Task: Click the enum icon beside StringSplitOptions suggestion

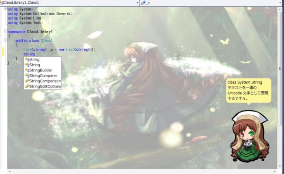Action: 27,87
